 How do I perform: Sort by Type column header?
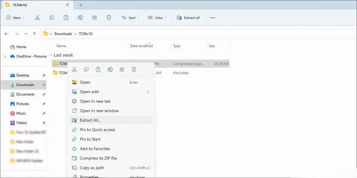pyautogui.click(x=177, y=46)
